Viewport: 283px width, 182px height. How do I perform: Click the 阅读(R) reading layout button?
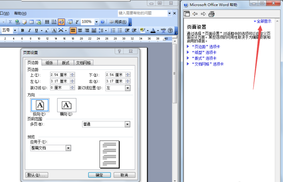point(118,22)
